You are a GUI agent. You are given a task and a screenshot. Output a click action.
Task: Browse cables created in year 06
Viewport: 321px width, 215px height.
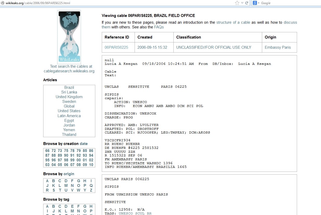tap(66, 165)
